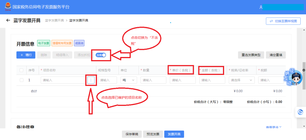Open the user account icon
The width and height of the screenshot is (306, 140).
261,7
